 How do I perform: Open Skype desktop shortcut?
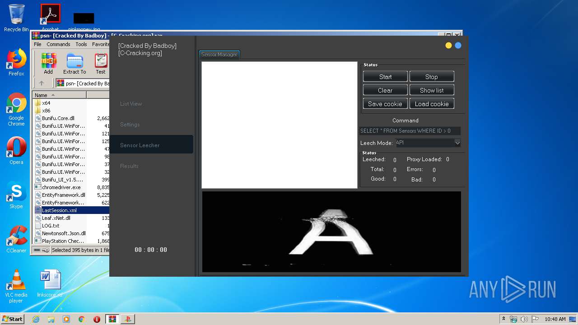tap(16, 195)
